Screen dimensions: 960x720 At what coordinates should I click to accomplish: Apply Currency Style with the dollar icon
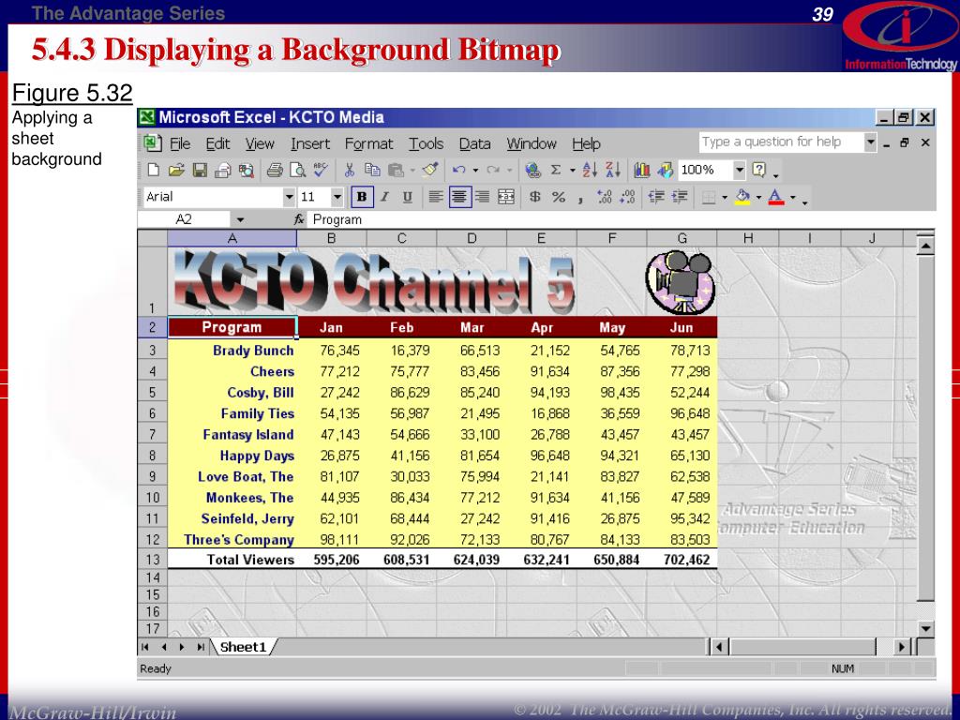535,197
